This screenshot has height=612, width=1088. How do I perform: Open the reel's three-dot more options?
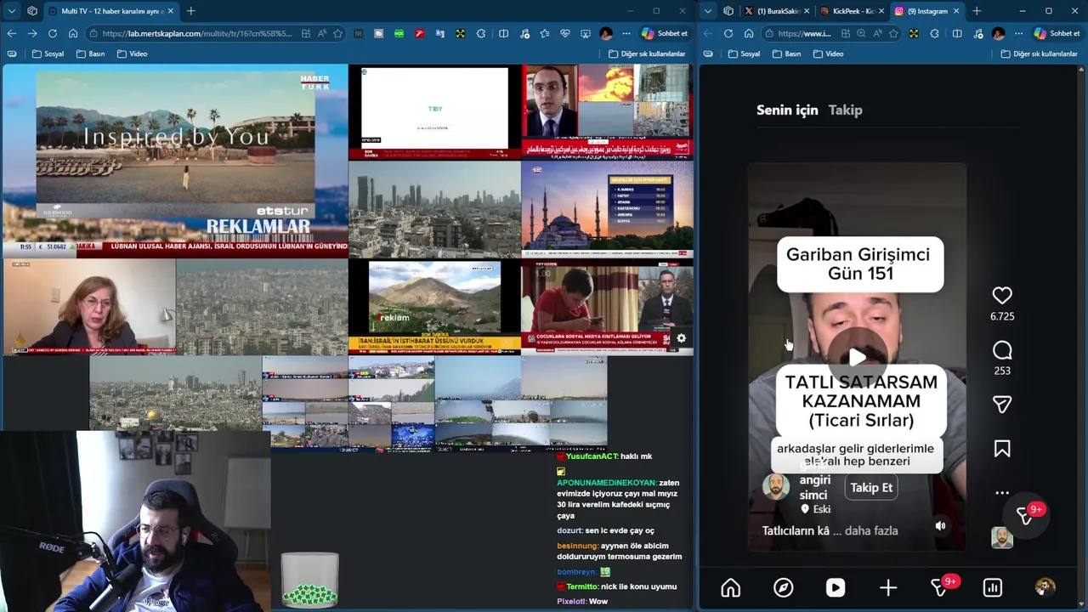[x=1002, y=493]
